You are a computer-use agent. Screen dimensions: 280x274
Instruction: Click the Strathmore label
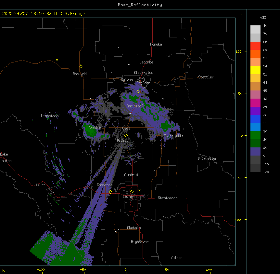coord(168,198)
